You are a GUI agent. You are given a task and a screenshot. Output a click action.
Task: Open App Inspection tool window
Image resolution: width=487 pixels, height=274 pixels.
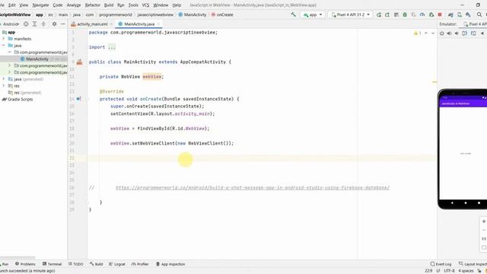(x=170, y=264)
